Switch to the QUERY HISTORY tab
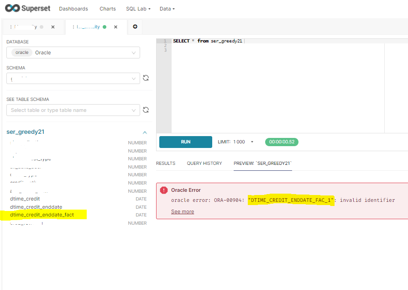408x290 pixels. pyautogui.click(x=204, y=163)
